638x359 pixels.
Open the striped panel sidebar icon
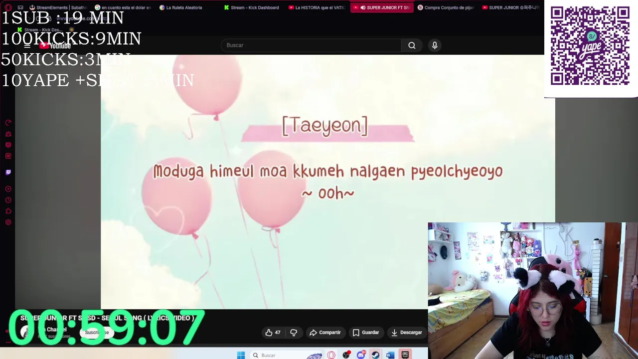click(8, 145)
